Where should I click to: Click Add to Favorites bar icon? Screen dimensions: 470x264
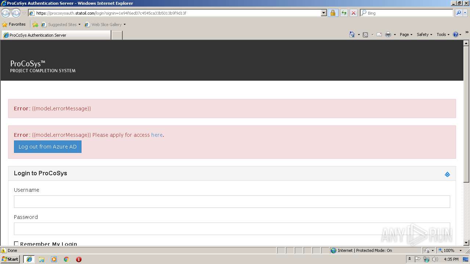pos(35,25)
